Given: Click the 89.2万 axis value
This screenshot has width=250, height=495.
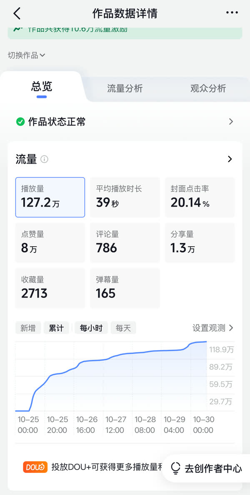Looking at the screenshot, I should (221, 367).
